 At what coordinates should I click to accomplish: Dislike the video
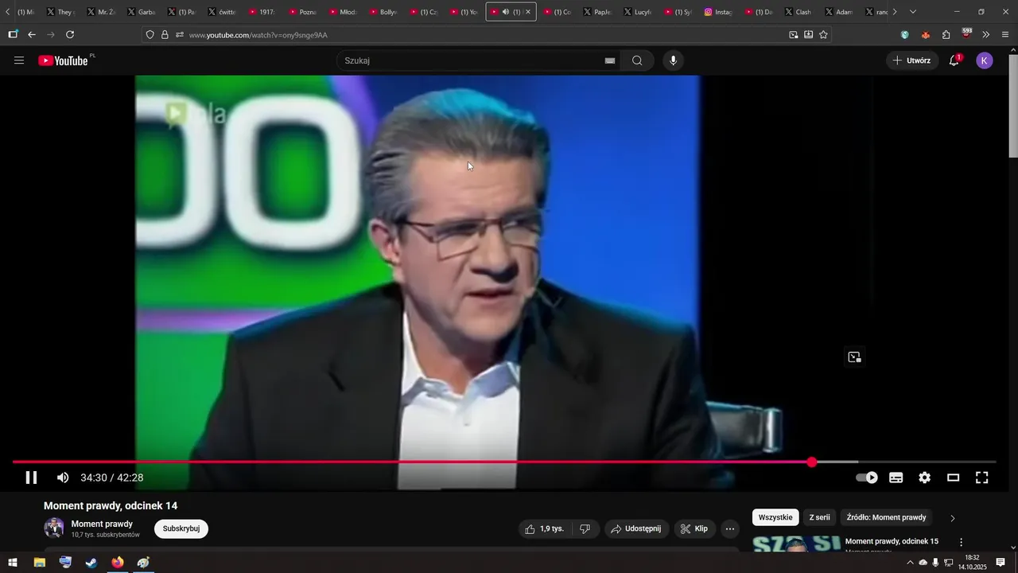pos(585,528)
